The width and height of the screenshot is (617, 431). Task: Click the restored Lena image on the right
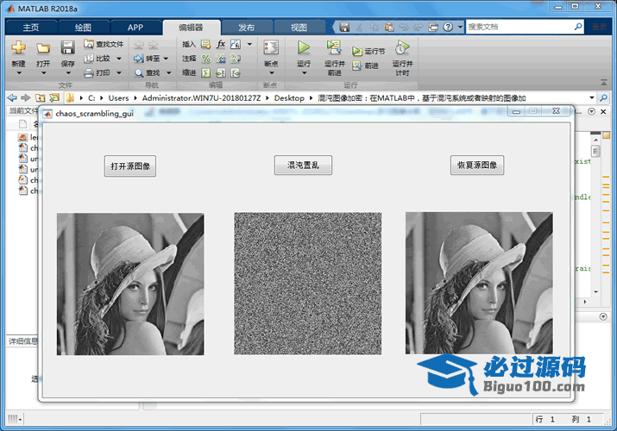tap(479, 283)
